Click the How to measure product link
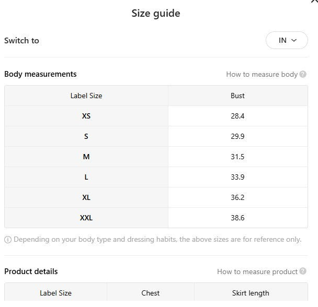The width and height of the screenshot is (318, 307). click(257, 271)
